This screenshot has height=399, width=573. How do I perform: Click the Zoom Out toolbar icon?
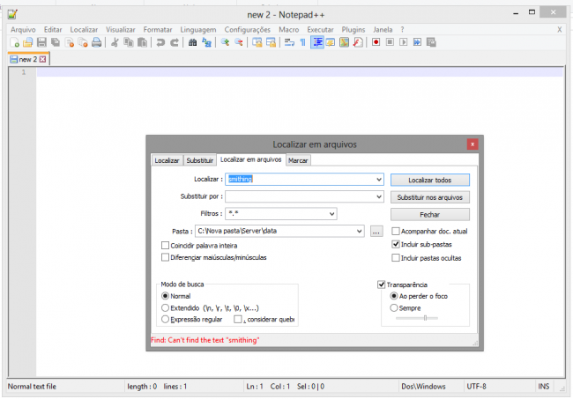coord(239,42)
